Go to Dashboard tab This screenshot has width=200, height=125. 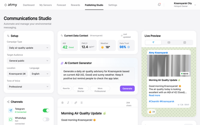29,5
